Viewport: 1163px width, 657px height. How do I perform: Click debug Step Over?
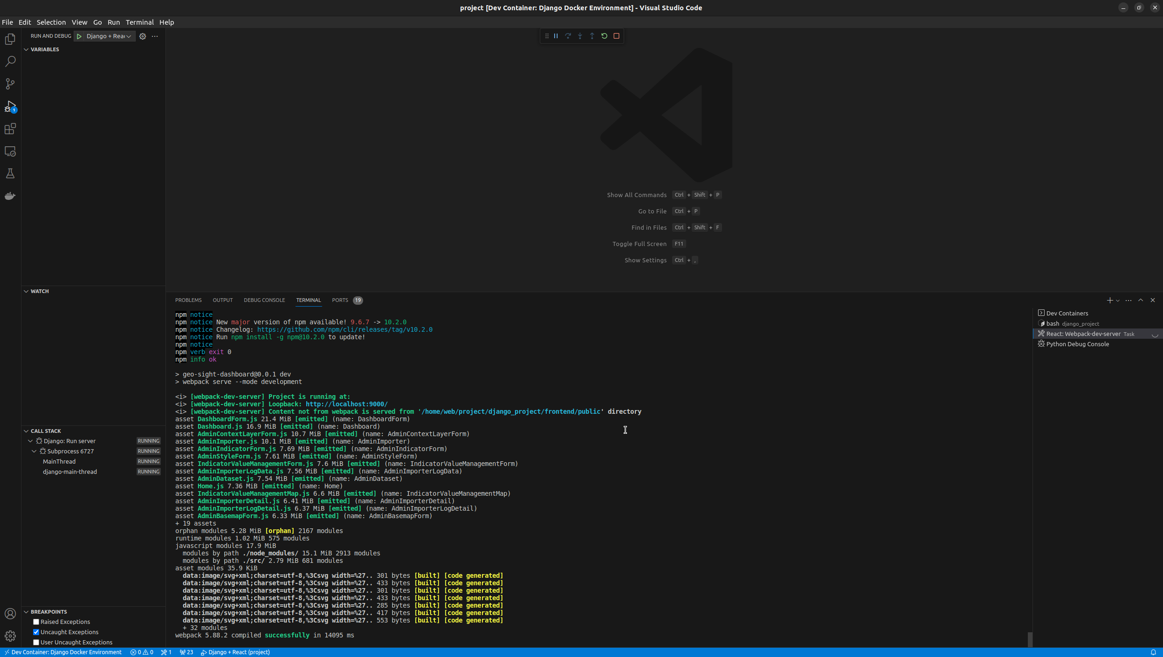coord(568,36)
